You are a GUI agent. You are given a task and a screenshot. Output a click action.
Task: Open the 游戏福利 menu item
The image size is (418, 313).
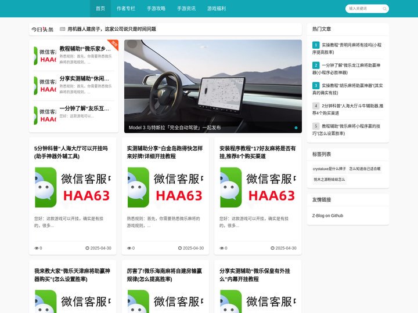(x=217, y=9)
